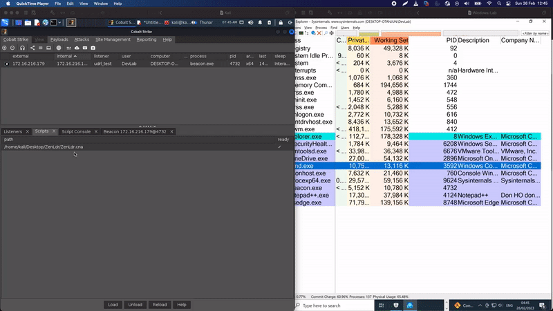
Task: Open macOS Spotlight search icon
Action: tap(499, 3)
